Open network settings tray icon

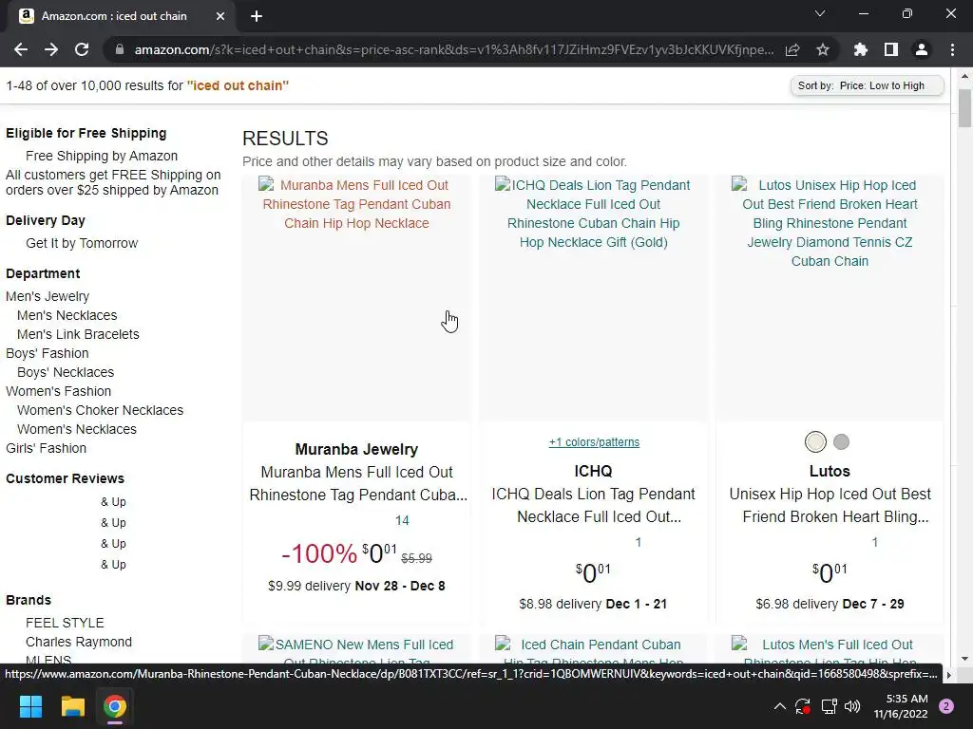[829, 706]
